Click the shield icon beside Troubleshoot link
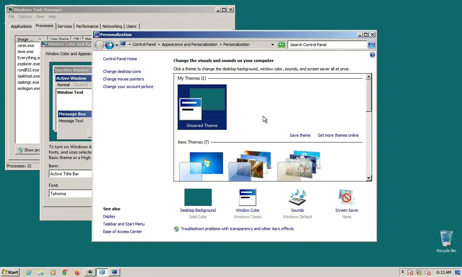This screenshot has width=462, height=277. pos(176,229)
